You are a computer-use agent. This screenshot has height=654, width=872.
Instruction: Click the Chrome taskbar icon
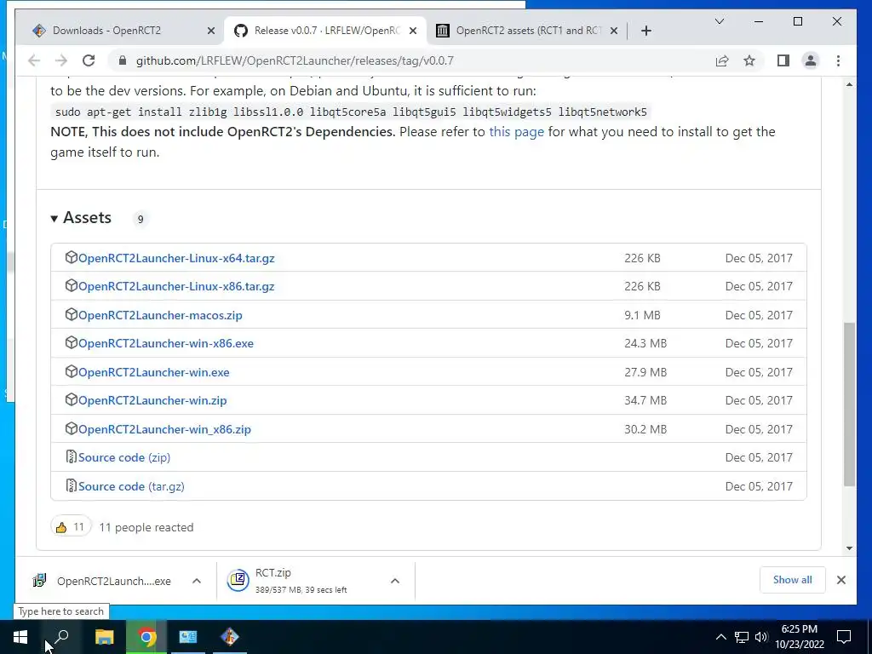pos(146,637)
